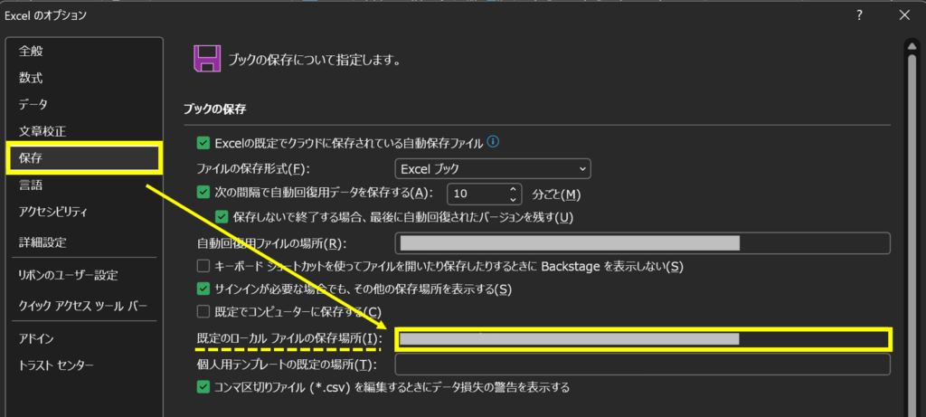Click the info icon beside cloud autosave option

pos(494,142)
